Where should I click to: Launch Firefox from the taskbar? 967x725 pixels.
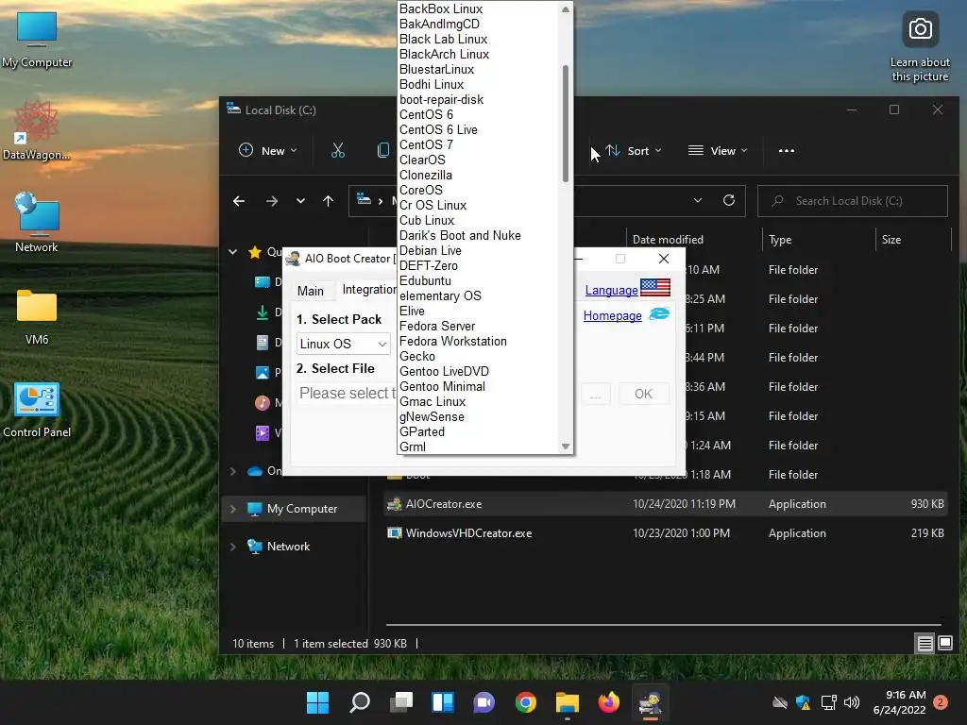point(609,702)
